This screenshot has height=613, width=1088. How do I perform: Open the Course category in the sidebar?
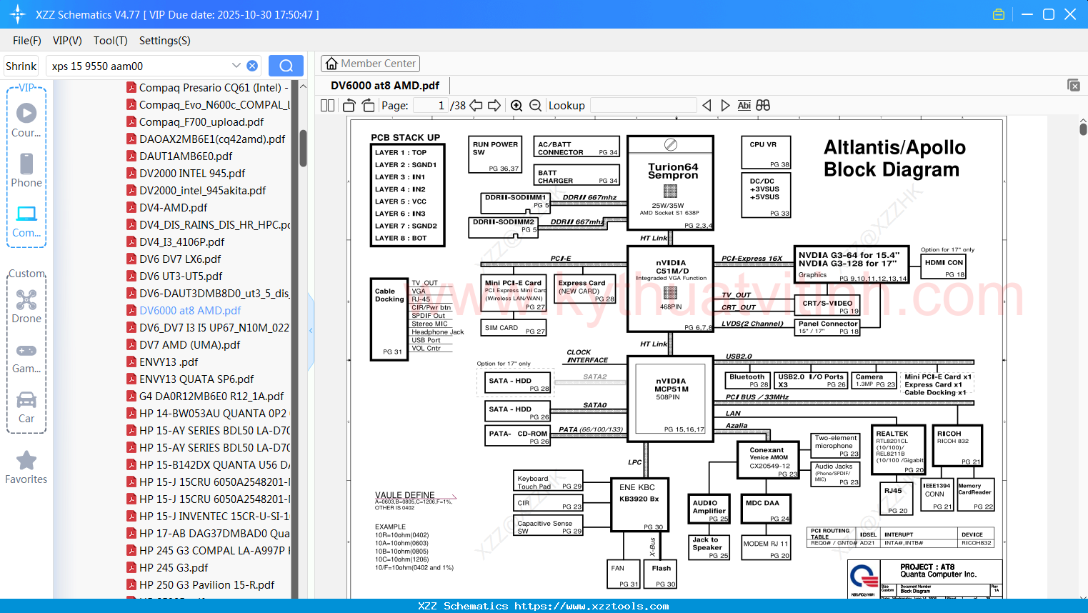(26, 120)
